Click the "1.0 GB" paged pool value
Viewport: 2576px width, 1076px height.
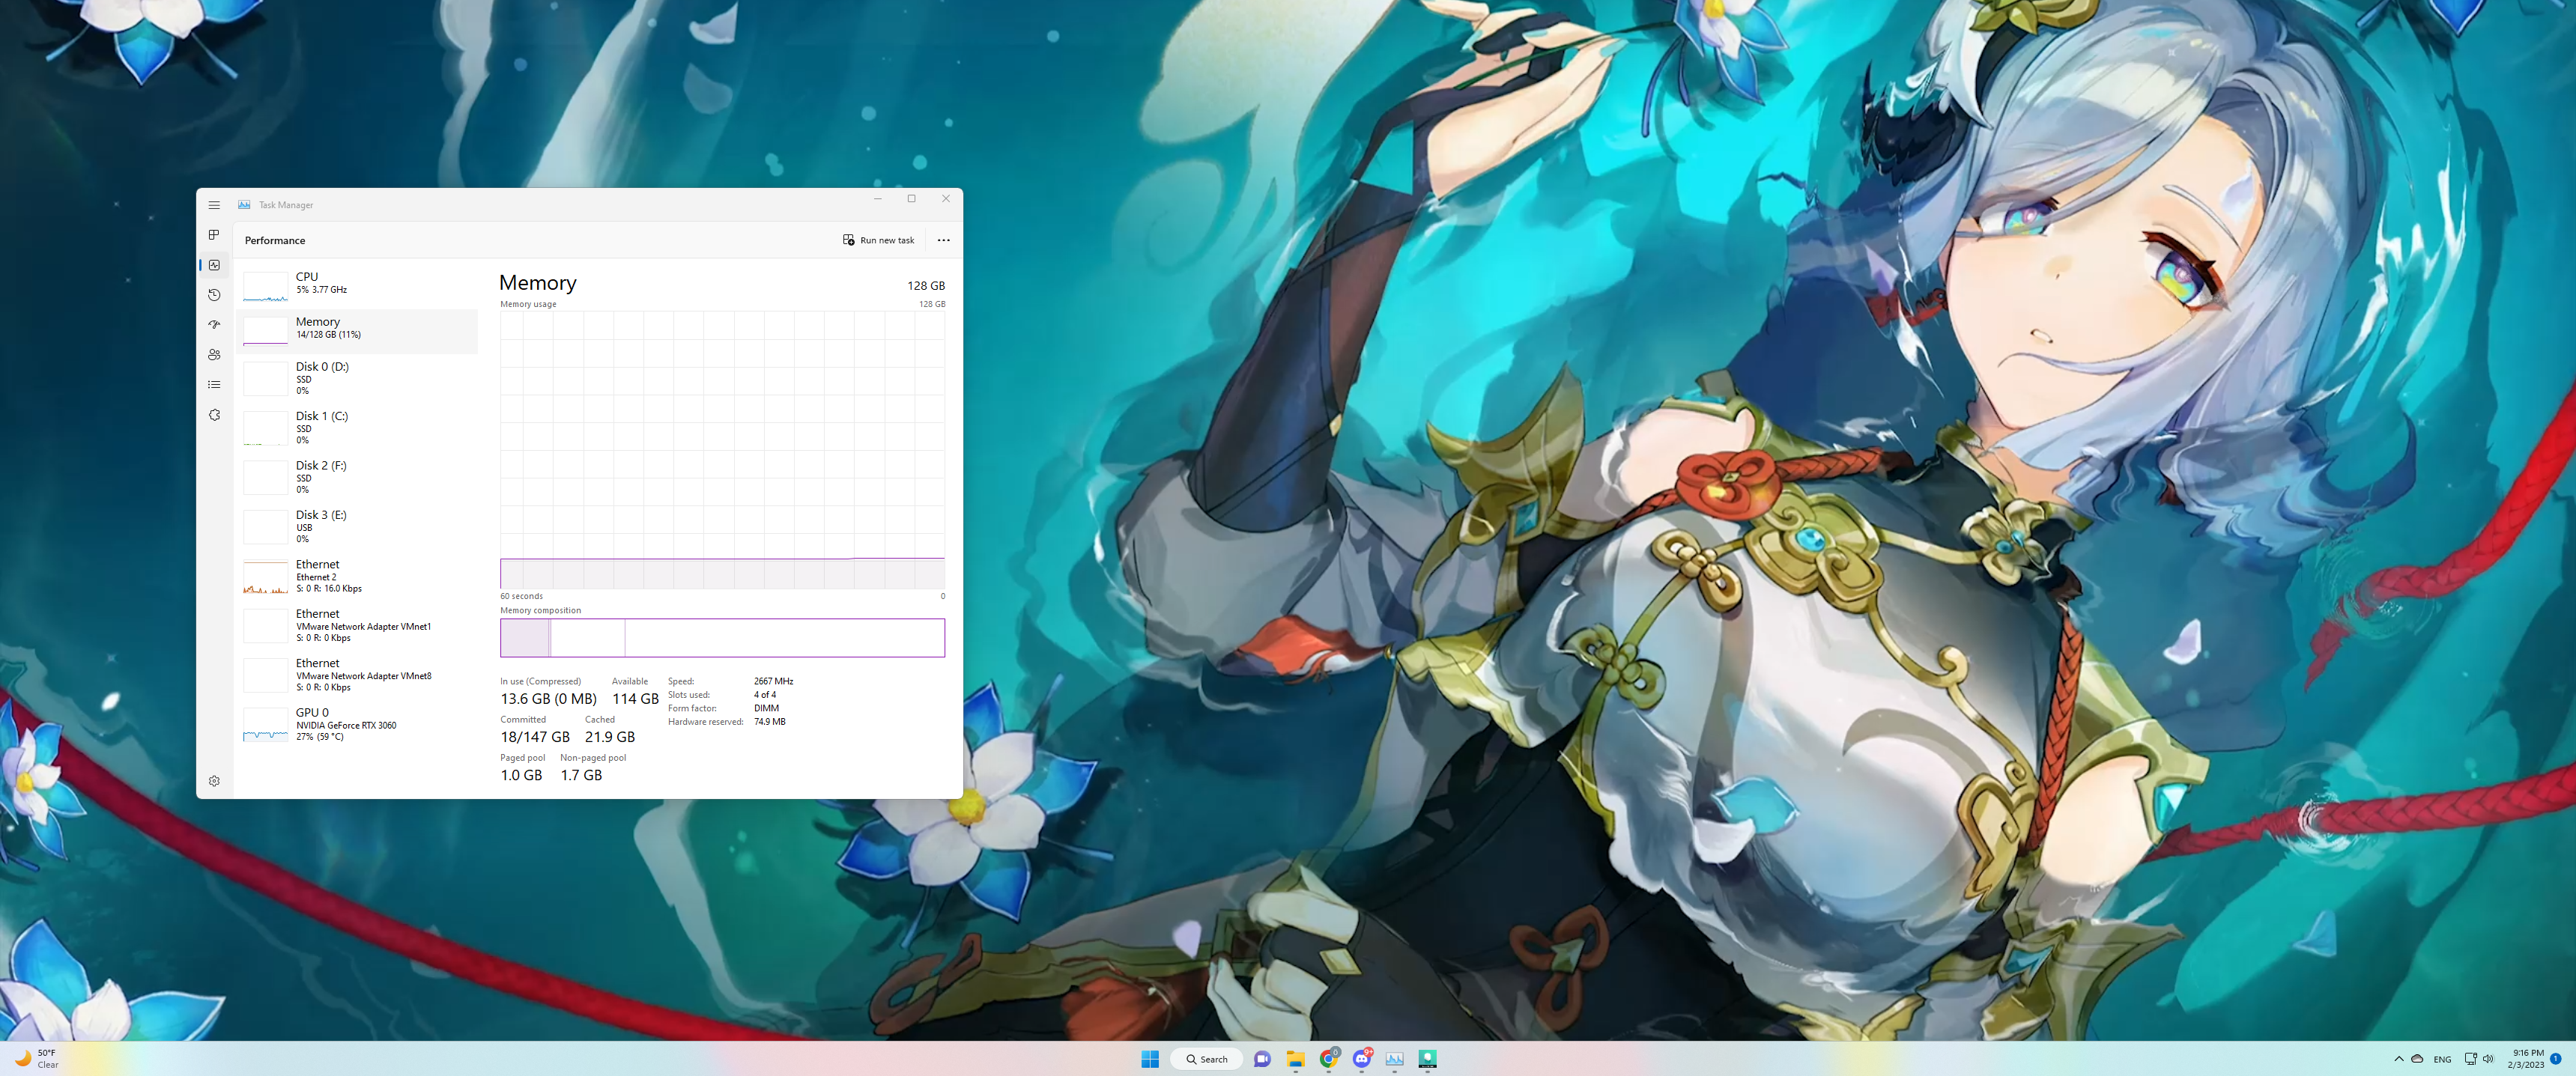click(x=521, y=775)
